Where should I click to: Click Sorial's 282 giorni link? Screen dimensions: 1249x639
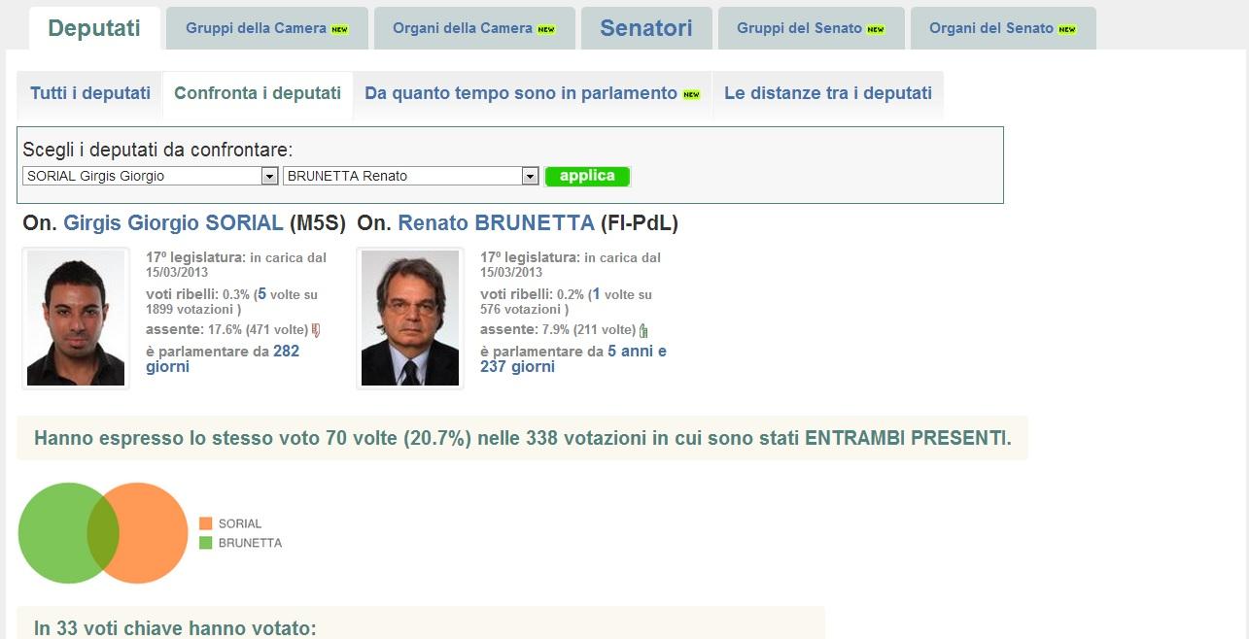tap(223, 358)
